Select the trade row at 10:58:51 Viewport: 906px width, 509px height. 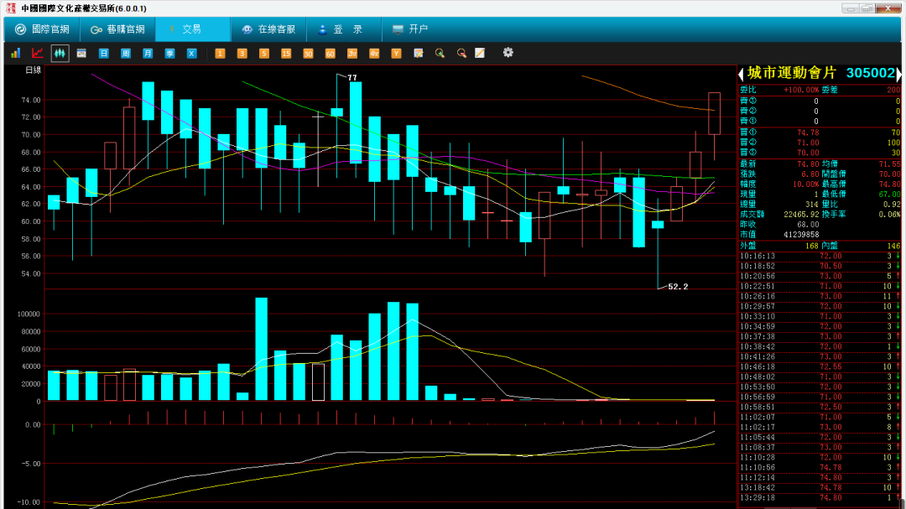pos(820,408)
